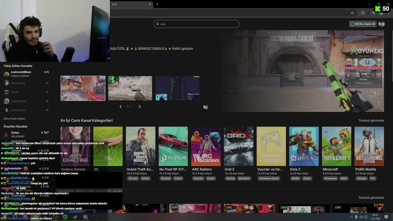Open the Kick user avatar menu
Image resolution: width=393 pixels, height=221 pixels.
(x=381, y=24)
